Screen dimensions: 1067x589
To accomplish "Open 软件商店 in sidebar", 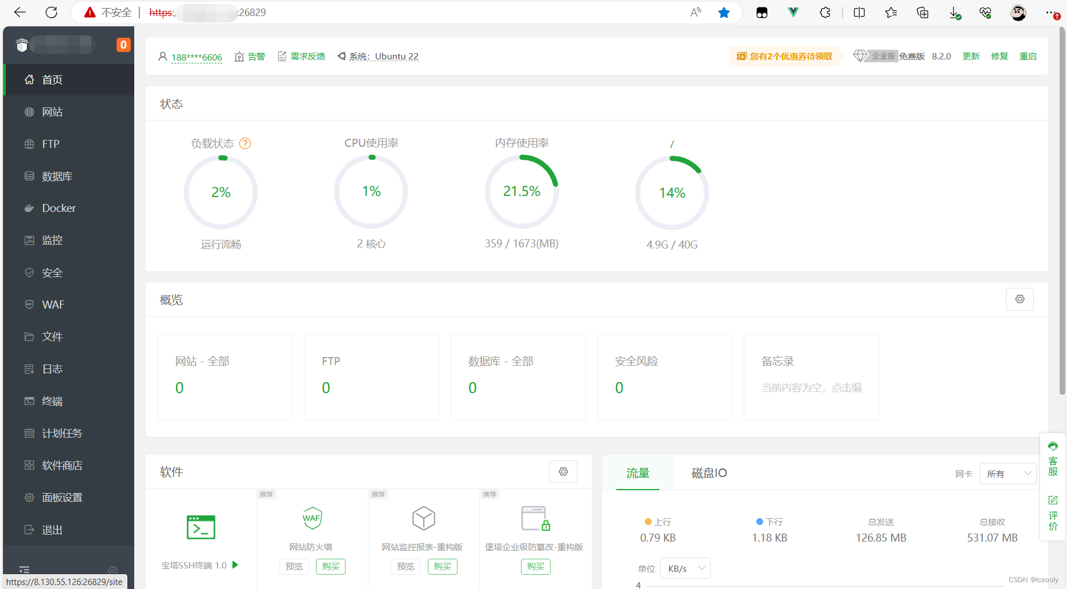I will point(69,465).
